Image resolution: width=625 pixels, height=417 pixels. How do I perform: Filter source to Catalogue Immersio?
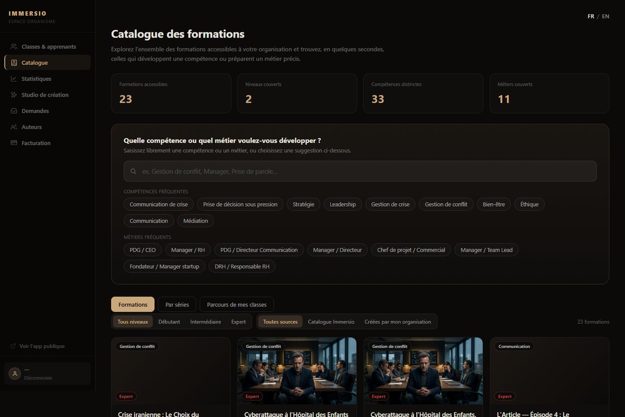[x=331, y=322]
